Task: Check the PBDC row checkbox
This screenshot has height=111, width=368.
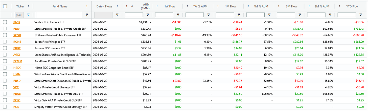Action: (5, 48)
